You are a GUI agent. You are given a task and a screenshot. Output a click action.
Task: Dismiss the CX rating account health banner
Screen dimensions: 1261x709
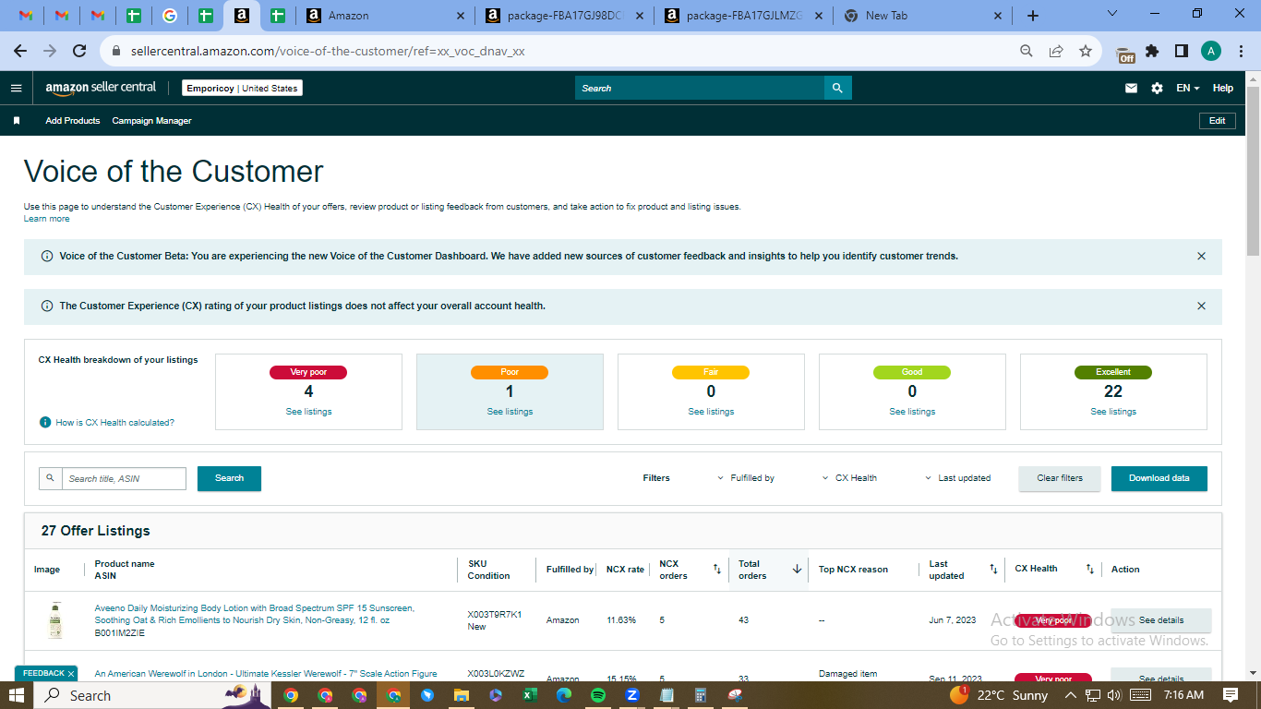[1201, 306]
